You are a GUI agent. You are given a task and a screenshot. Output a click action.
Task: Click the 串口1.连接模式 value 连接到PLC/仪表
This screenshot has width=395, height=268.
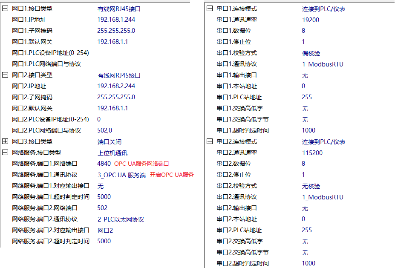coord(323,9)
